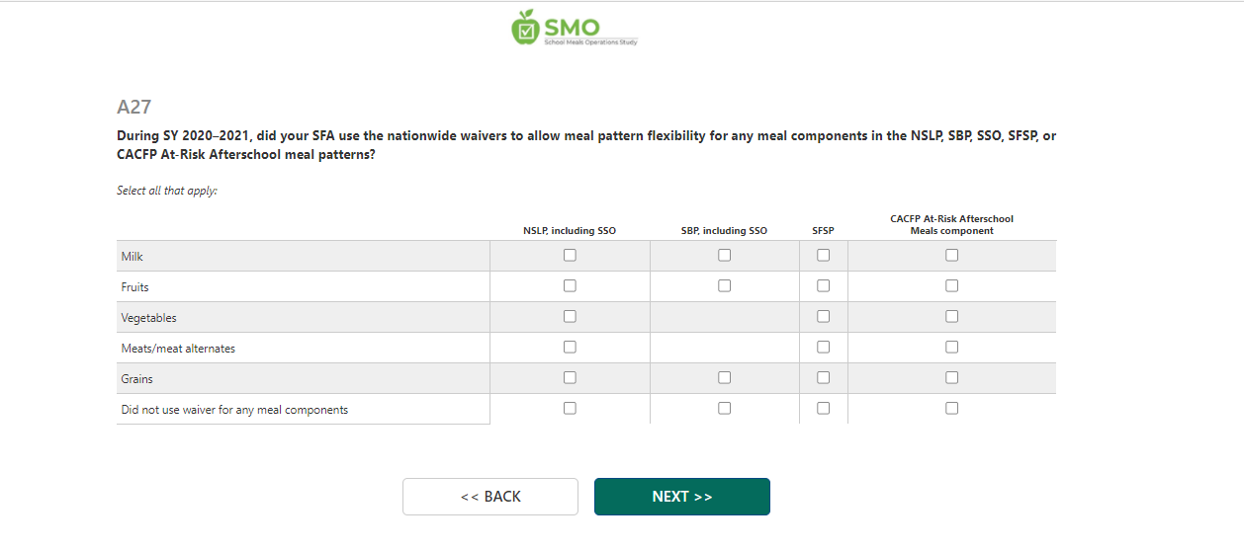Viewport: 1244px width, 550px height.
Task: Check Milk for SBP, including SSO
Action: [x=725, y=256]
